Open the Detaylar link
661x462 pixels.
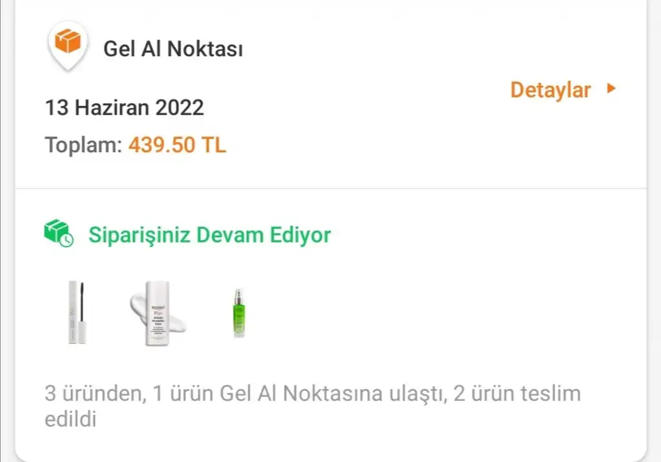click(563, 90)
